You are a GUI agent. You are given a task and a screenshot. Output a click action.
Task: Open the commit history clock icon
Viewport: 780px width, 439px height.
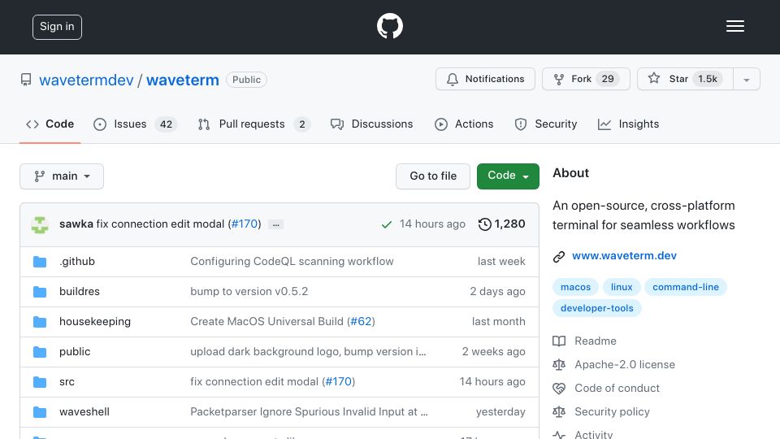click(x=484, y=224)
